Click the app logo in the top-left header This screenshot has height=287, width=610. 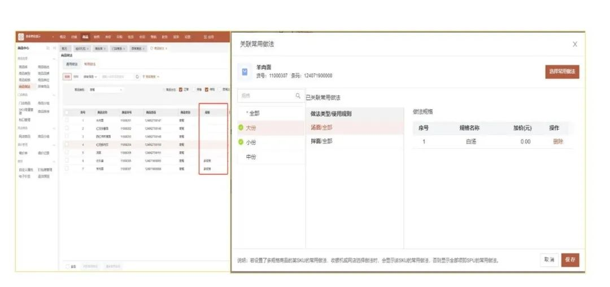(x=21, y=37)
